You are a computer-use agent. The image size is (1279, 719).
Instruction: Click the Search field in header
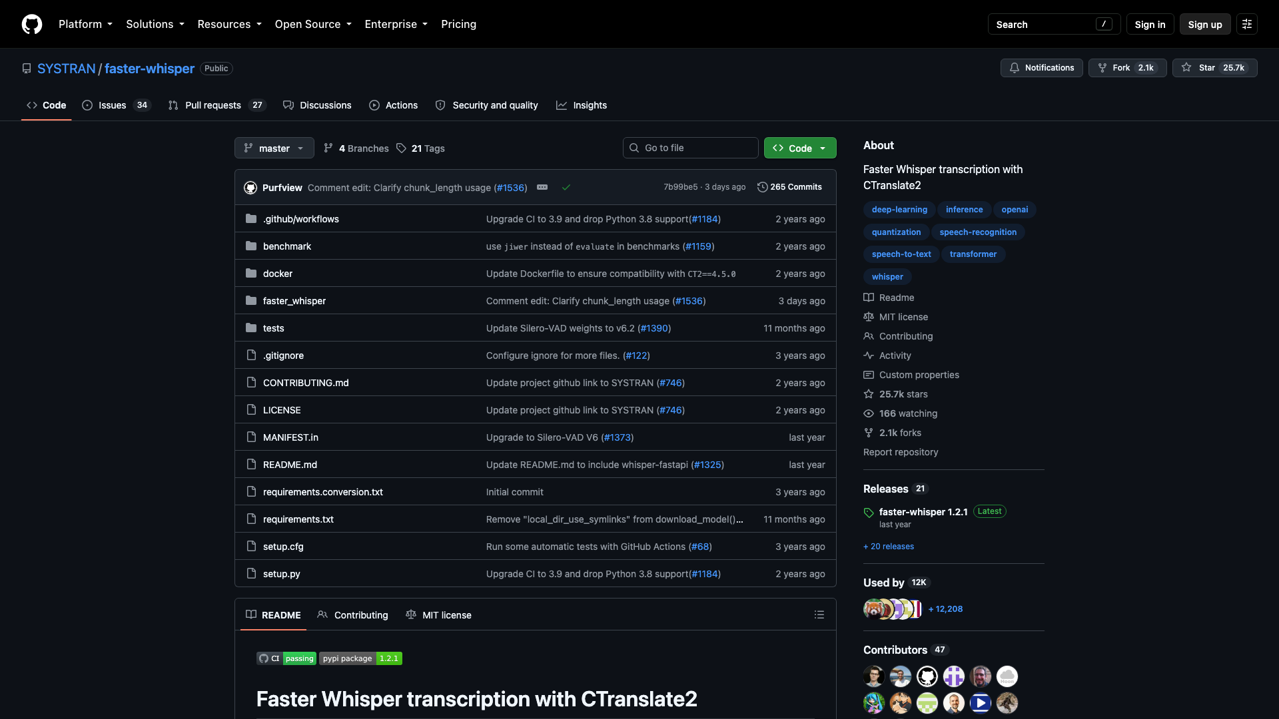tap(1054, 24)
